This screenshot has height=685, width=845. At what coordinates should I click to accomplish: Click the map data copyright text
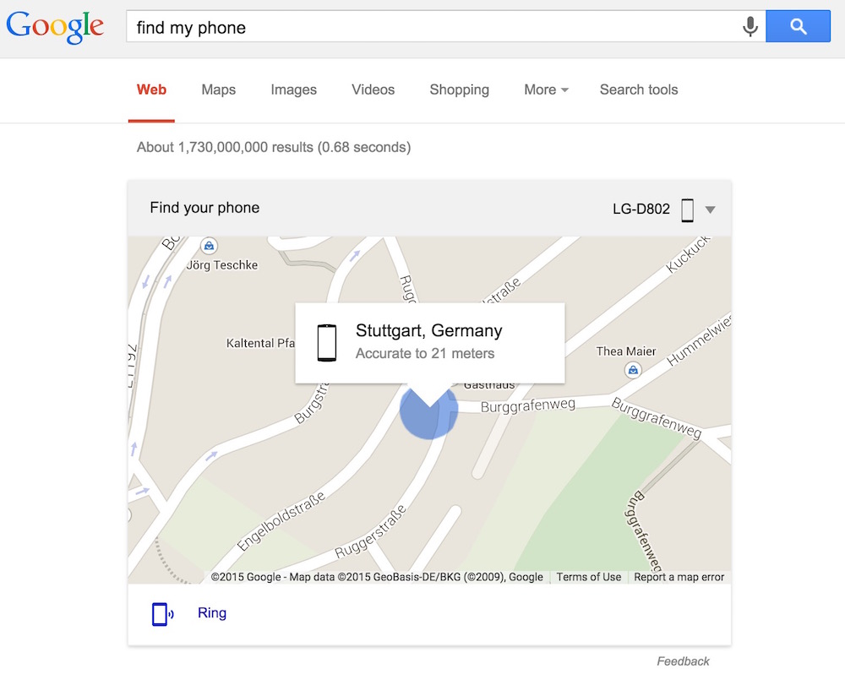[x=377, y=577]
